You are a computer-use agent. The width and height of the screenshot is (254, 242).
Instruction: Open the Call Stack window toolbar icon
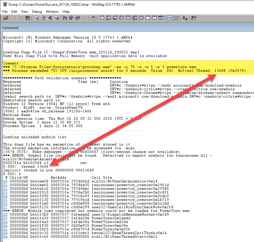pos(135,18)
